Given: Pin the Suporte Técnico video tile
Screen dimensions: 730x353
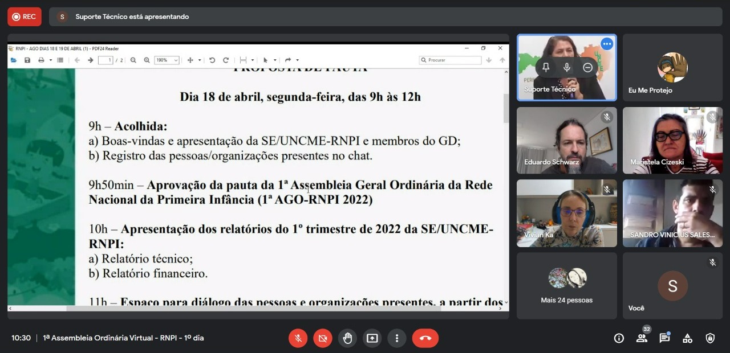Looking at the screenshot, I should pos(546,67).
